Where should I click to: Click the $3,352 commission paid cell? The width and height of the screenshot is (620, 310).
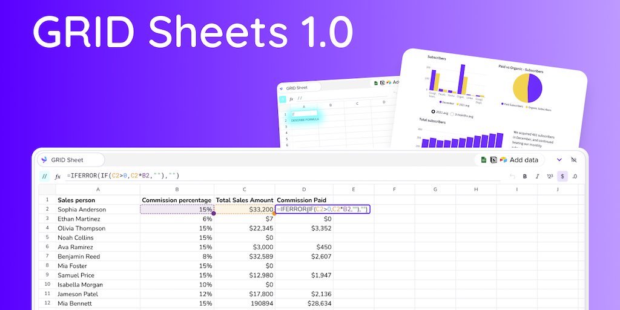point(304,228)
